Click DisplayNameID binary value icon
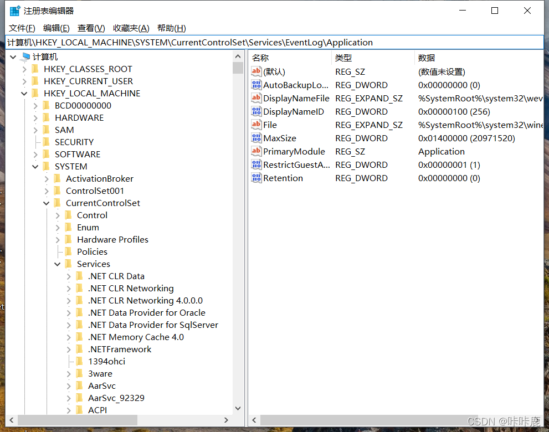Image resolution: width=549 pixels, height=432 pixels. [x=256, y=111]
